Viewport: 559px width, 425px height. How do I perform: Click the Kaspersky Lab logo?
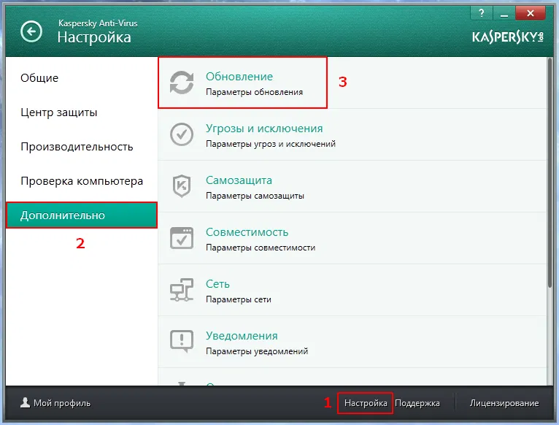point(508,37)
